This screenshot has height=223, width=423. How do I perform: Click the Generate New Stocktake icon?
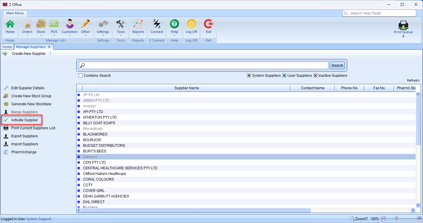[6, 104]
